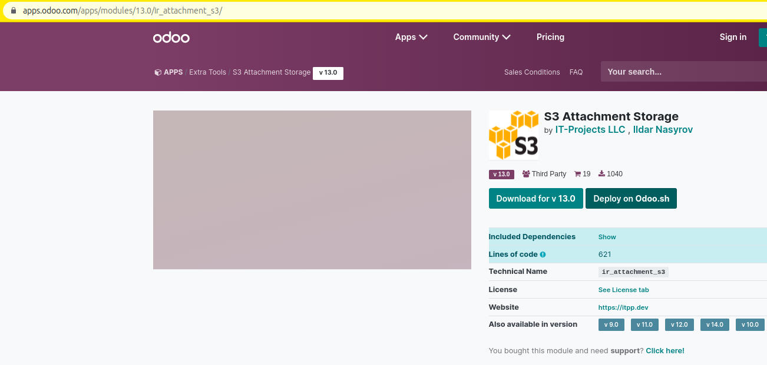Click the S3 module logo icon

(x=513, y=135)
